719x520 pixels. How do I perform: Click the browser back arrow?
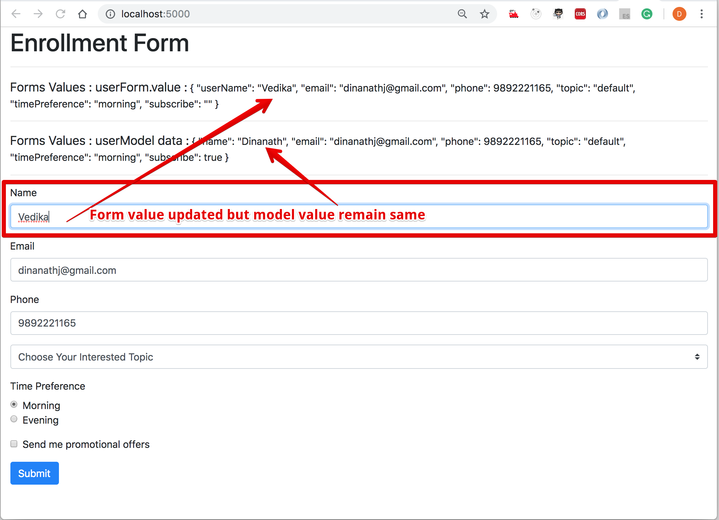[x=16, y=14]
